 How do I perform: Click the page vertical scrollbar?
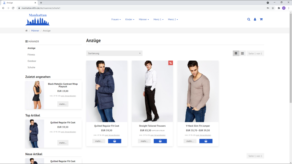coord(290,85)
